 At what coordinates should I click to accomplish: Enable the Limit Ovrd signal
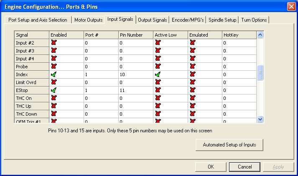pos(54,82)
